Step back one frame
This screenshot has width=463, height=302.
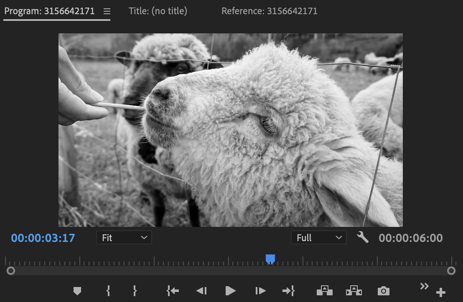(x=201, y=291)
